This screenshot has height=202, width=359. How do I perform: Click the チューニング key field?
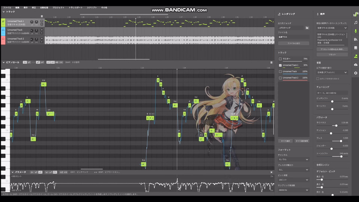(x=332, y=93)
